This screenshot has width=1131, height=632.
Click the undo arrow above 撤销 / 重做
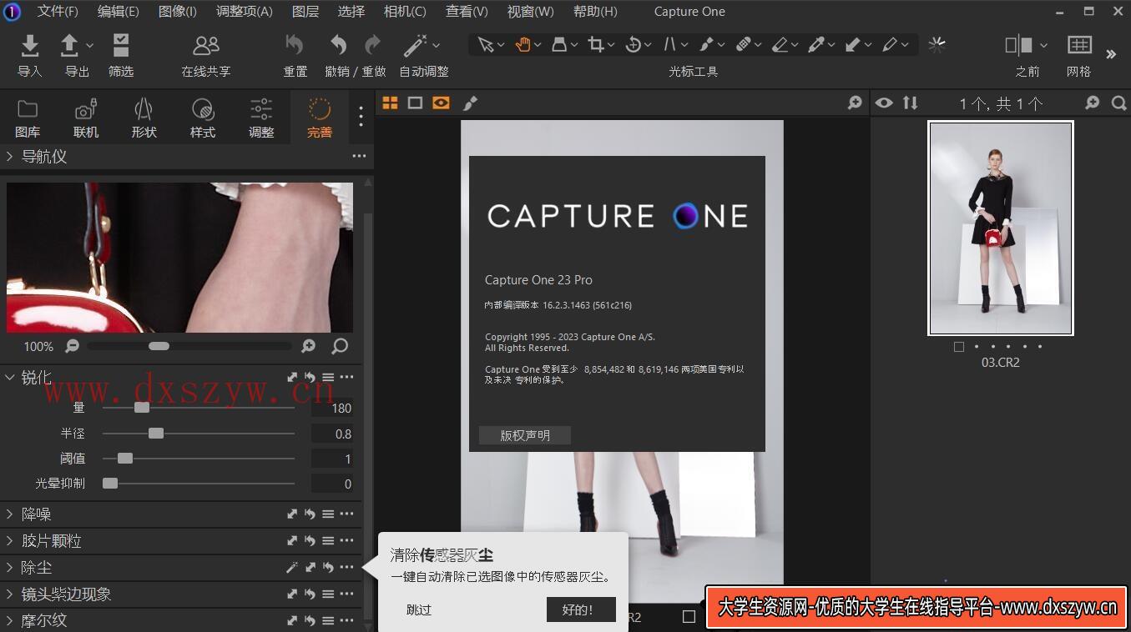338,45
